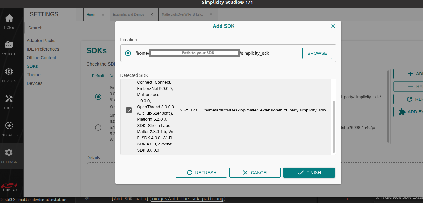The image size is (423, 203).
Task: Click REFRESH in the Add SDK dialog
Action: pos(201,173)
